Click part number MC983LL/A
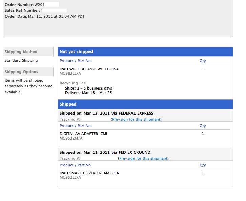This screenshot has width=246, height=201. [x=70, y=73]
